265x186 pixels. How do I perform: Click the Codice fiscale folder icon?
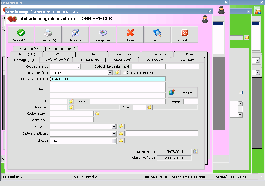click(x=97, y=114)
